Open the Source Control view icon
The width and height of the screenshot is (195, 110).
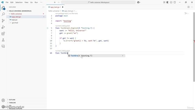click(x=3, y=21)
